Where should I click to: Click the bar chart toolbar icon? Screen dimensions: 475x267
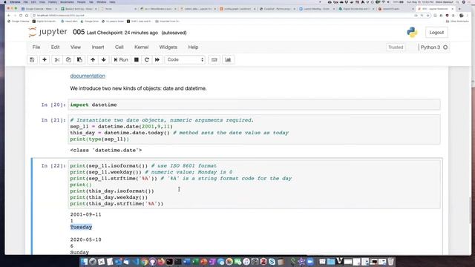[x=228, y=59]
